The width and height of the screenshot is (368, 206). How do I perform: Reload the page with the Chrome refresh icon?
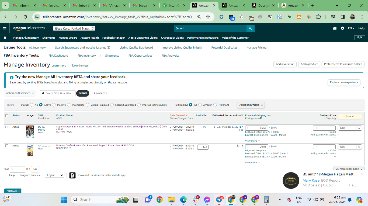pyautogui.click(x=25, y=17)
